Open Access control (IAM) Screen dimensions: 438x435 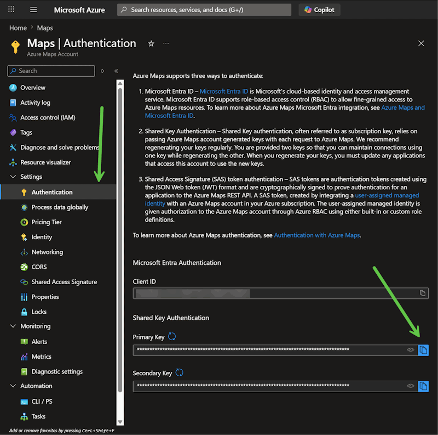(x=48, y=117)
